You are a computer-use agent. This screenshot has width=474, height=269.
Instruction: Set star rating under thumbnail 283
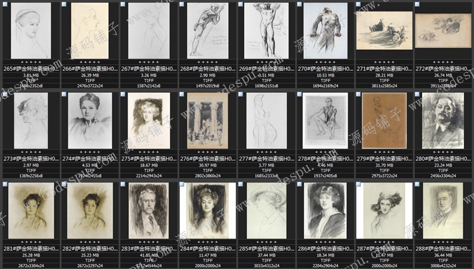149,242
